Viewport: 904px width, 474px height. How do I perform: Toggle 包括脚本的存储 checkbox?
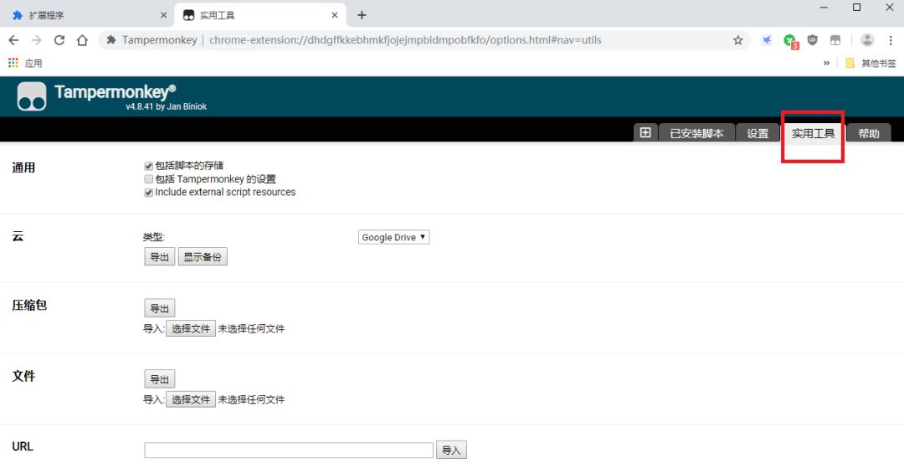[149, 166]
